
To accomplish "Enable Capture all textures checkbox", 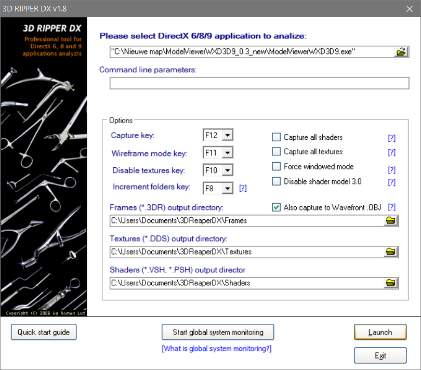I will click(x=277, y=151).
